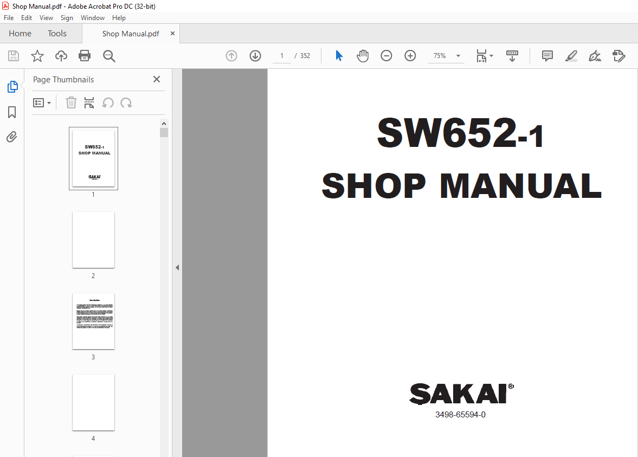Image resolution: width=638 pixels, height=457 pixels.
Task: Click Fit page scrolling mode icon
Action: (x=481, y=56)
